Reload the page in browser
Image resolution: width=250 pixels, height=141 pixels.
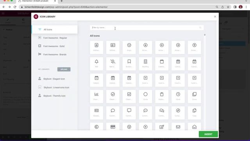coord(15,7)
